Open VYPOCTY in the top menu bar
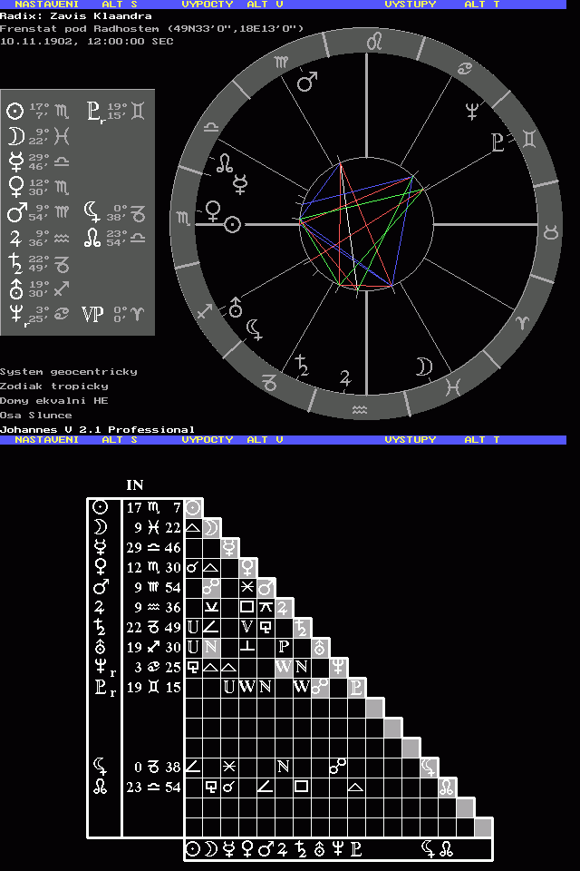This screenshot has height=871, width=580. pyautogui.click(x=207, y=5)
